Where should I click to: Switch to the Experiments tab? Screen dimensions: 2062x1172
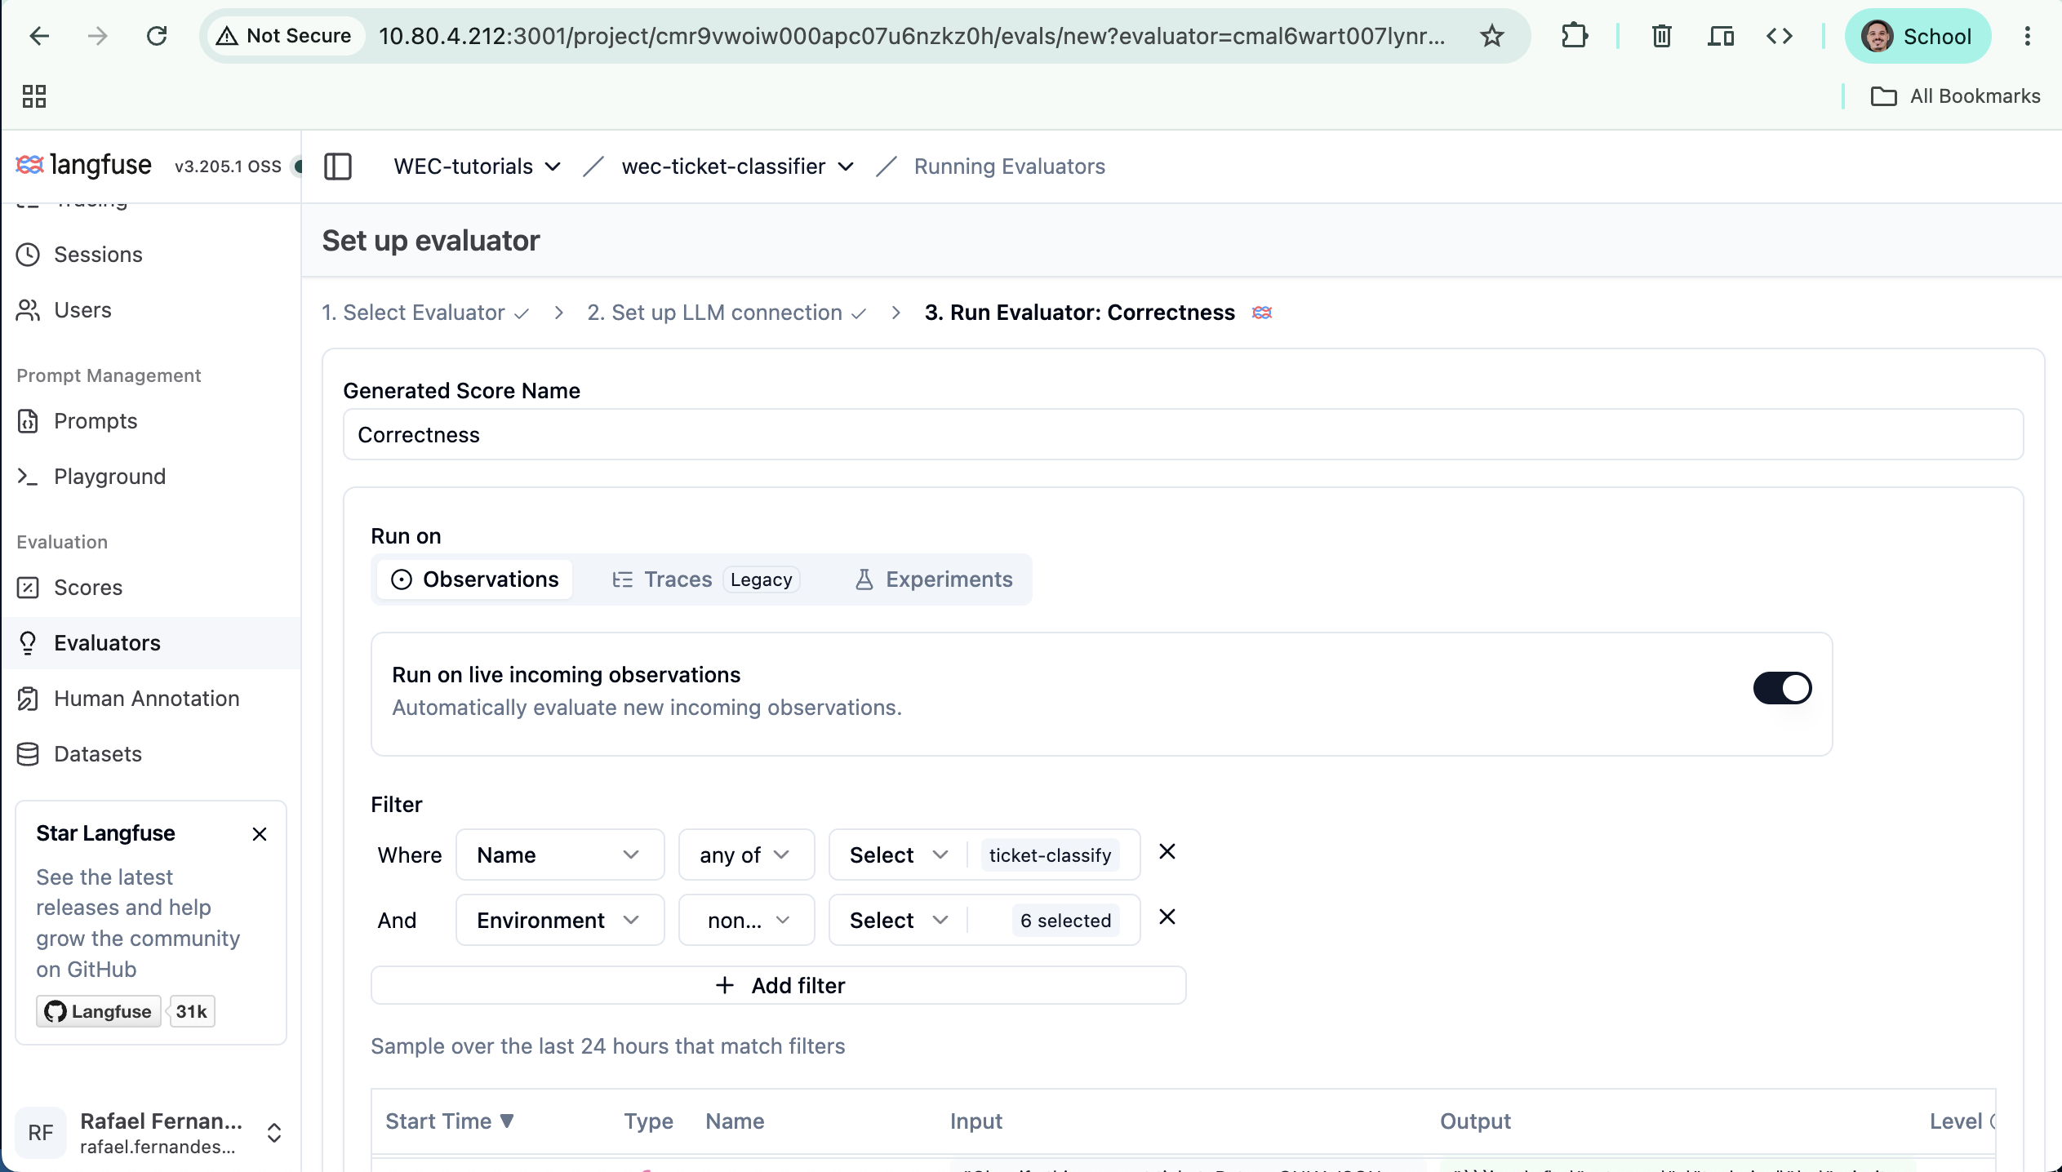coord(933,579)
